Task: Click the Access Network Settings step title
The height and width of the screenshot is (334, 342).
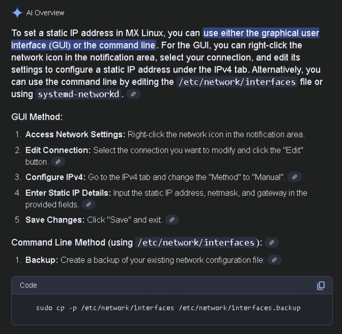Action: (x=75, y=134)
